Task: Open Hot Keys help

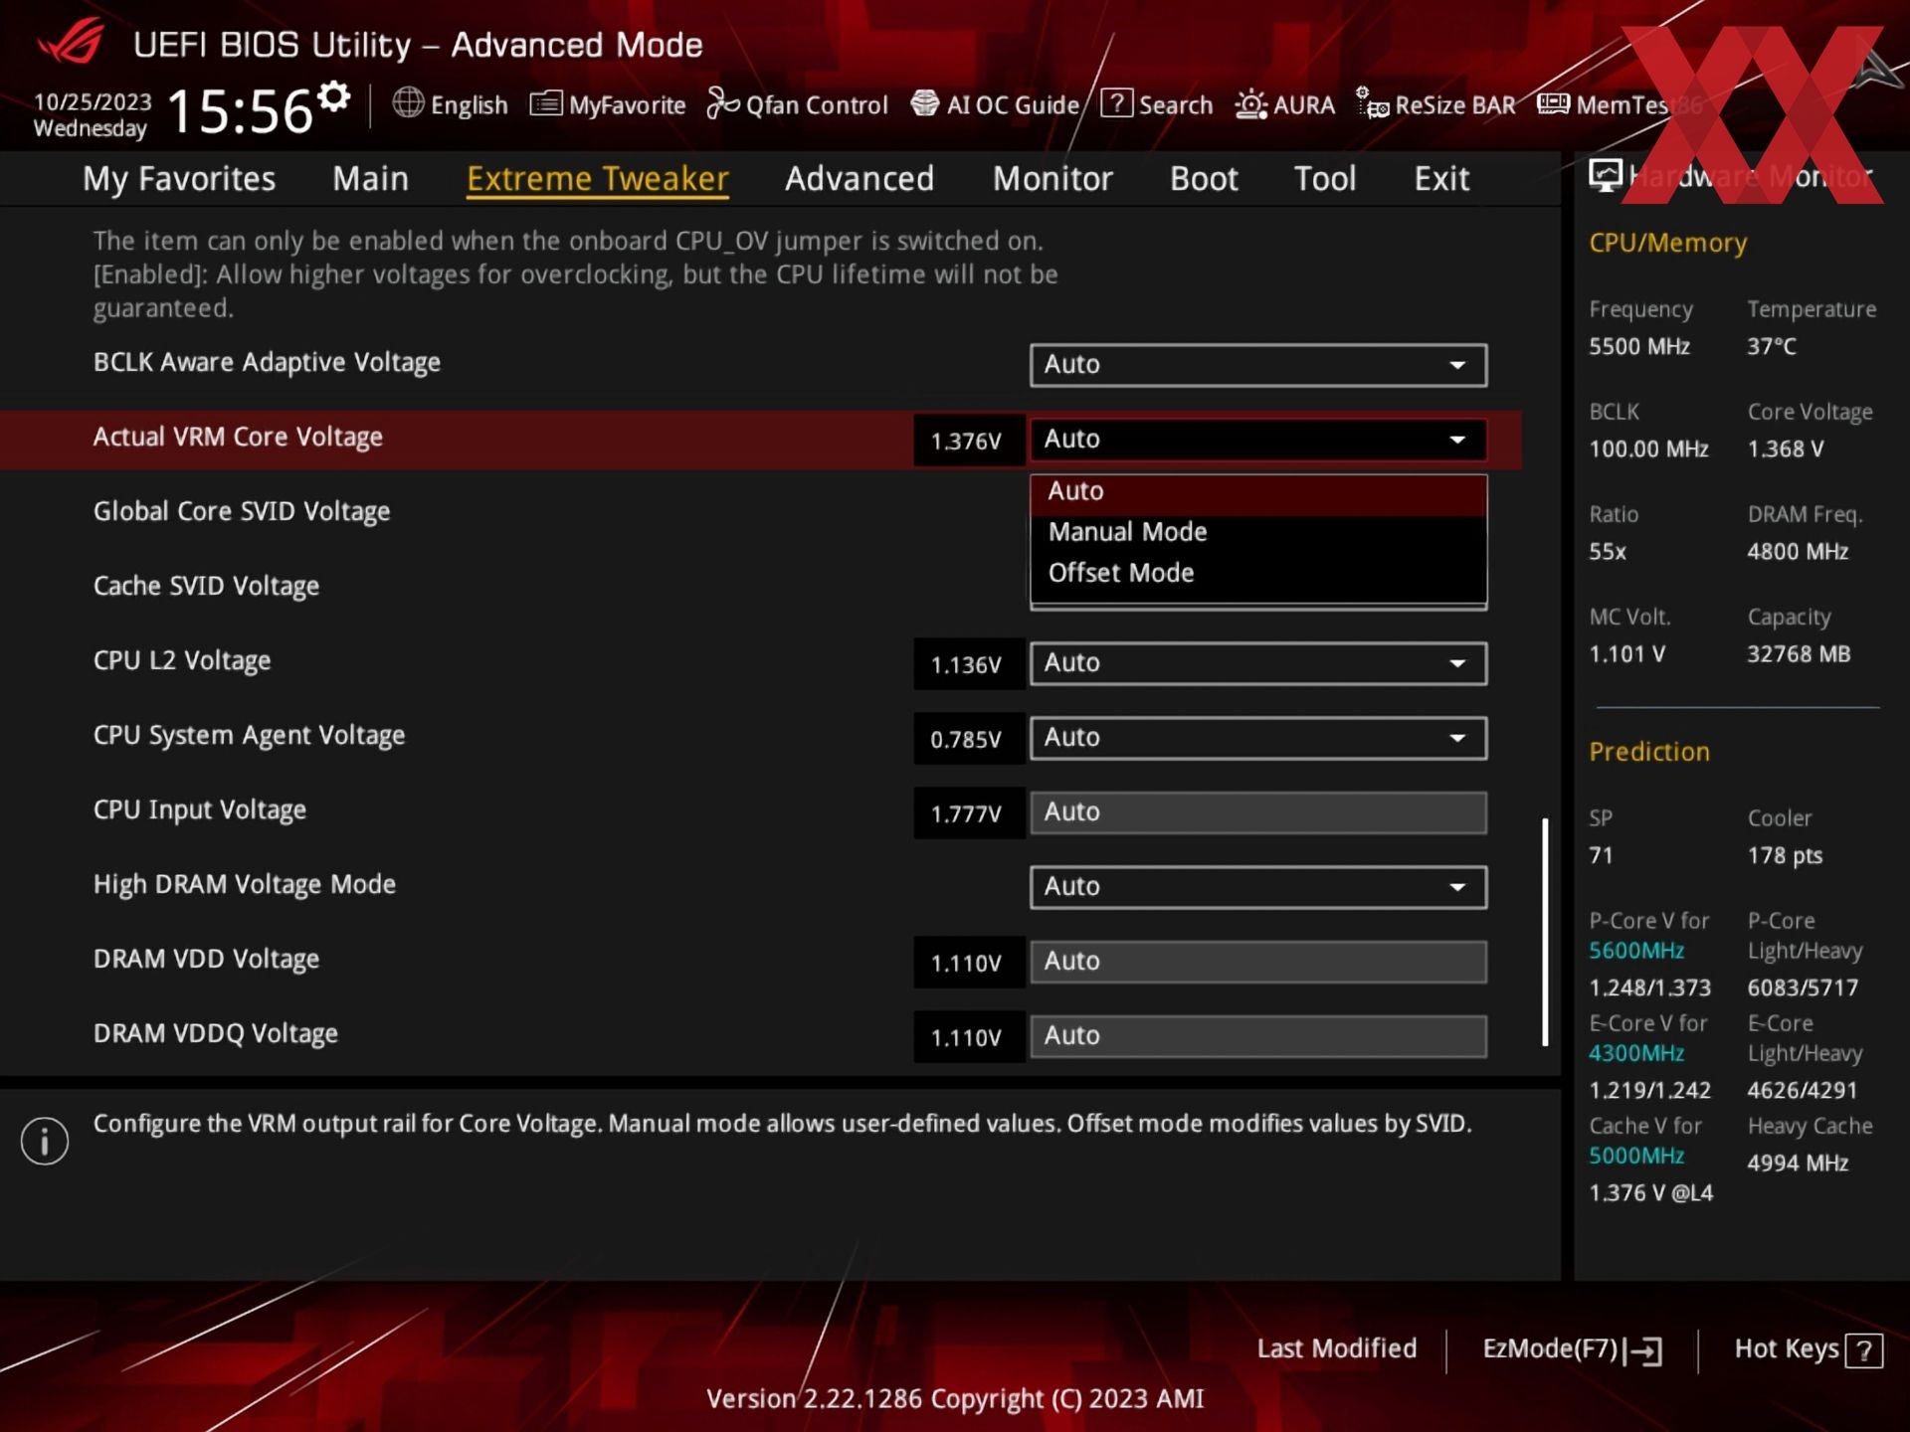Action: coord(1809,1349)
